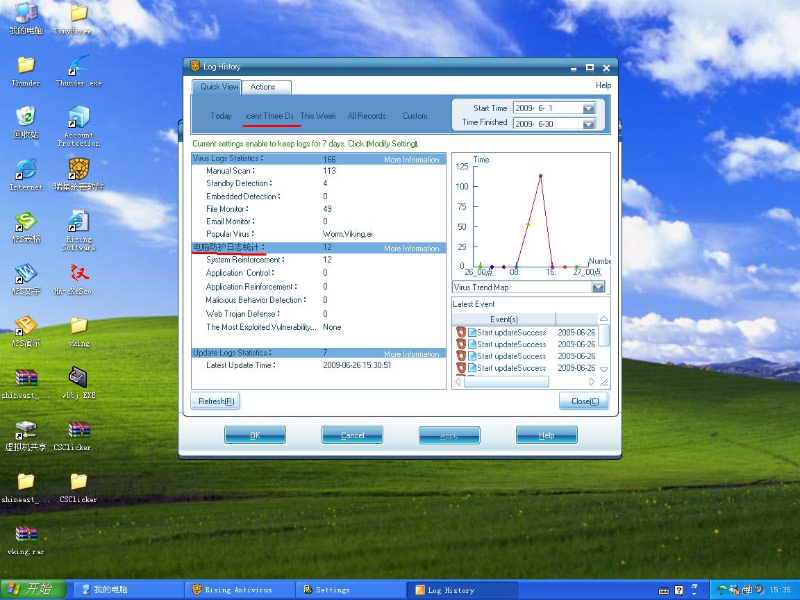This screenshot has height=600, width=800.
Task: Switch to the Actions tab
Action: tap(263, 87)
